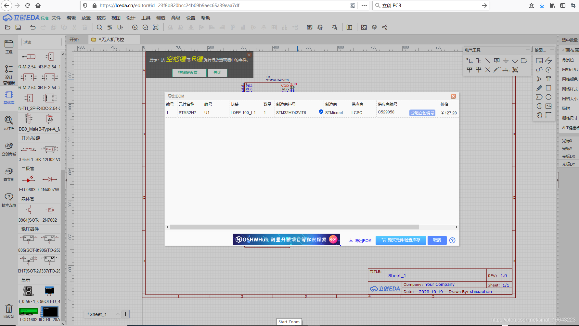Open the 文件 menu
Screen dimensions: 579x326
[x=56, y=18]
